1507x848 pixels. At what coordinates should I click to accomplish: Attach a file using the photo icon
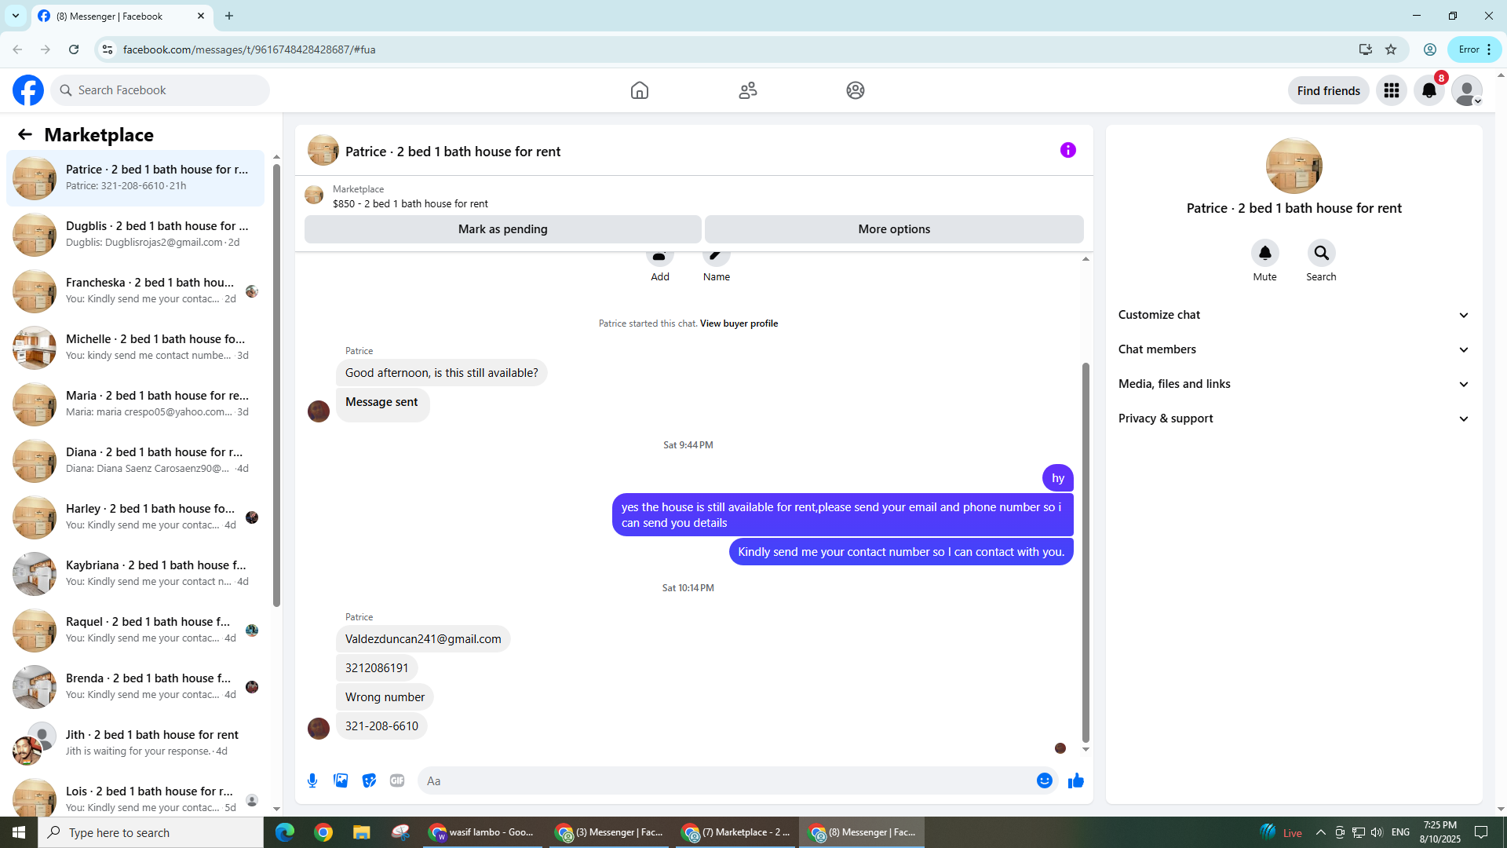point(341,780)
